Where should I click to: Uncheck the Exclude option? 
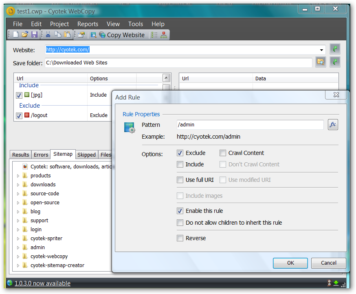tap(180, 153)
